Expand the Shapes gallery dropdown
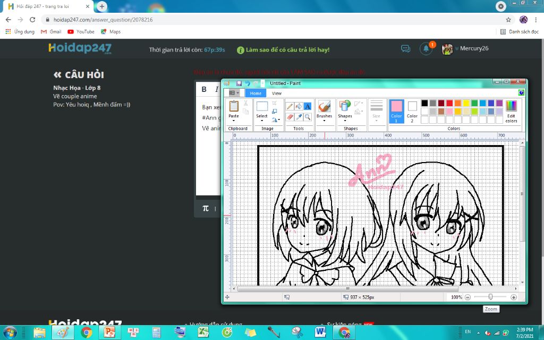The image size is (544, 340). (x=345, y=121)
